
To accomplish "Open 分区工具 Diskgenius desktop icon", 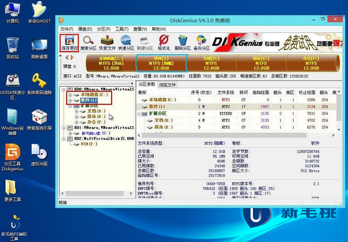I will tap(12, 158).
